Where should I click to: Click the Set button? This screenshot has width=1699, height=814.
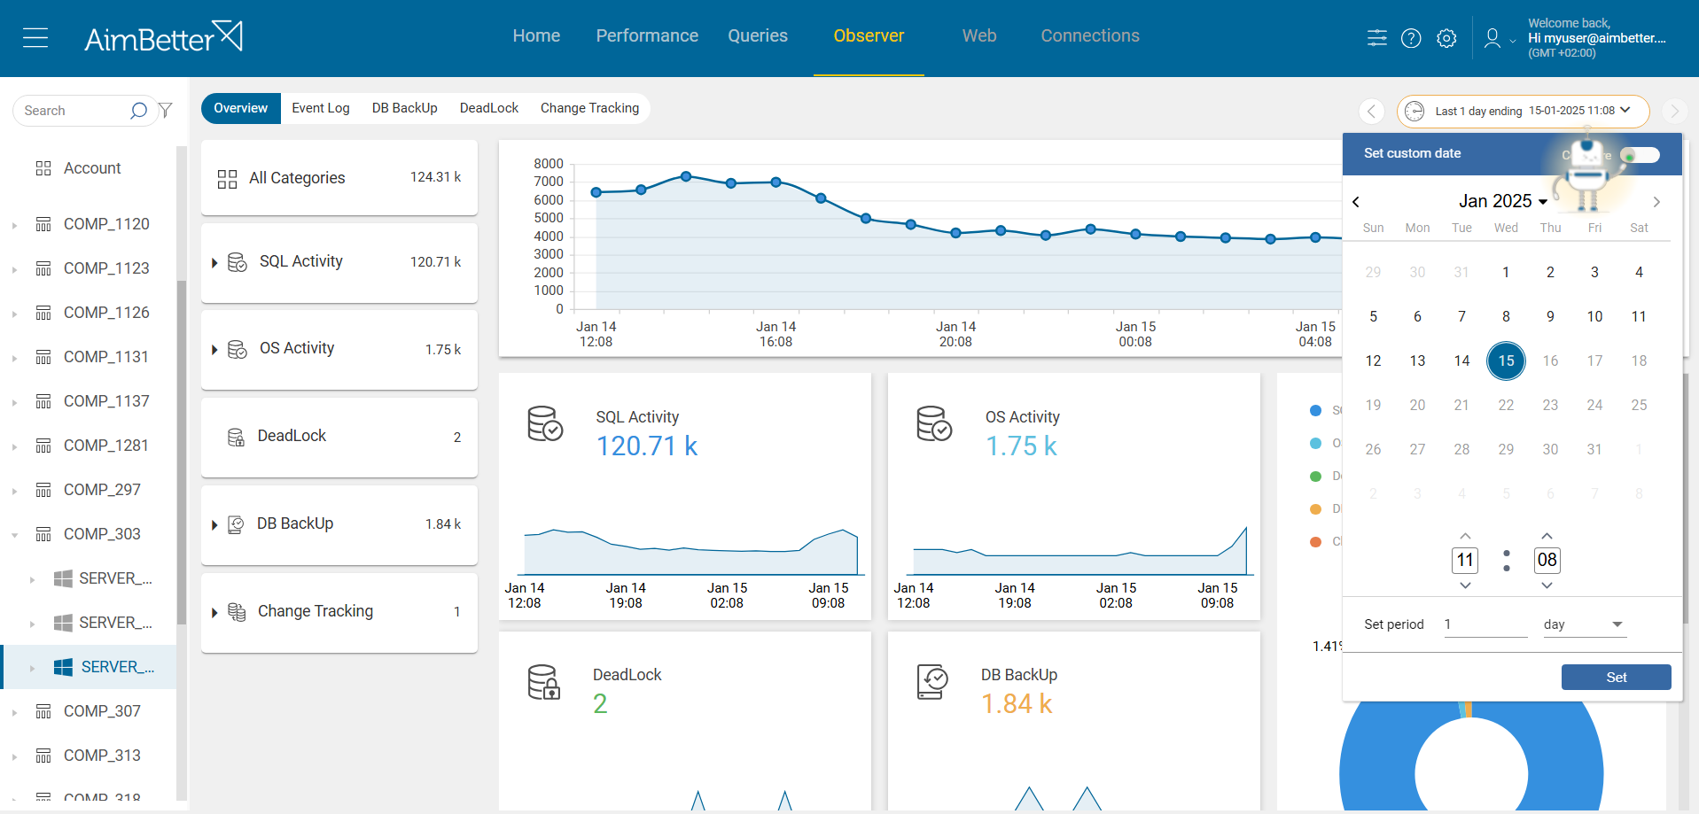pos(1617,677)
